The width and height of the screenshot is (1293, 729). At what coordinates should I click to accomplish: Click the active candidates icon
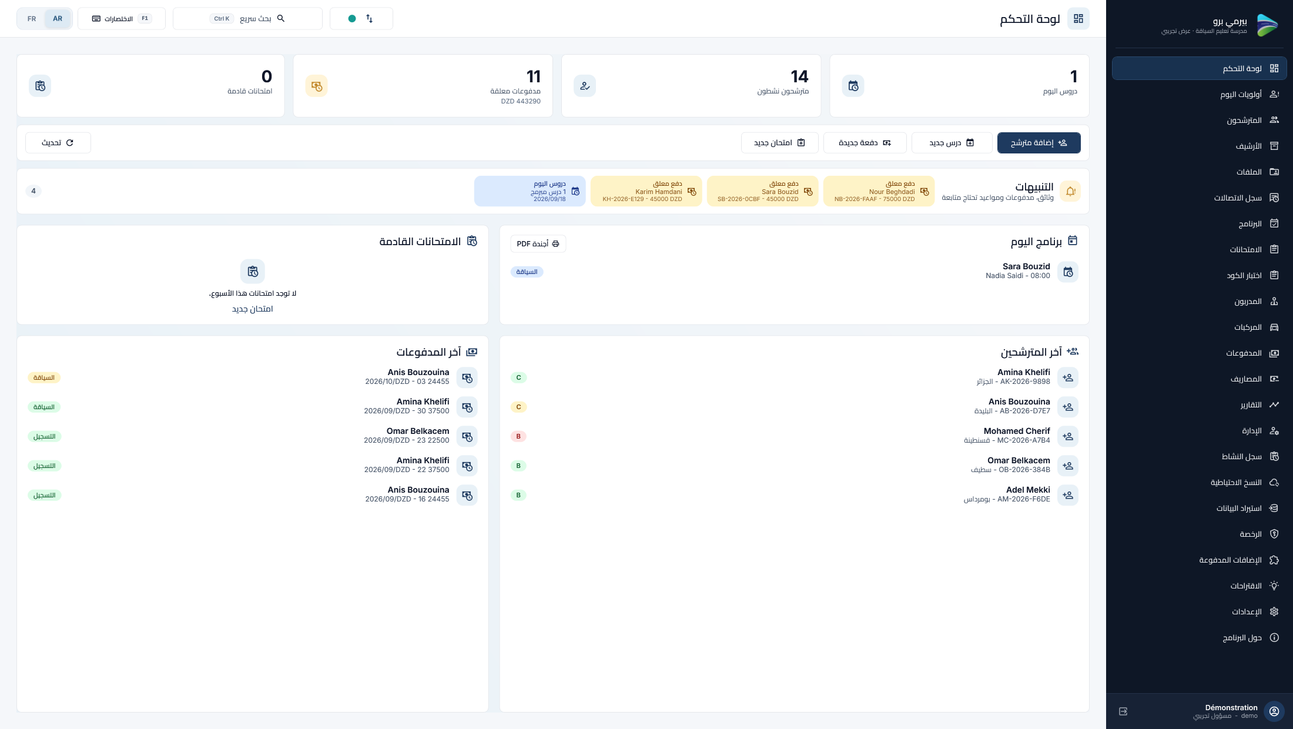(x=585, y=86)
